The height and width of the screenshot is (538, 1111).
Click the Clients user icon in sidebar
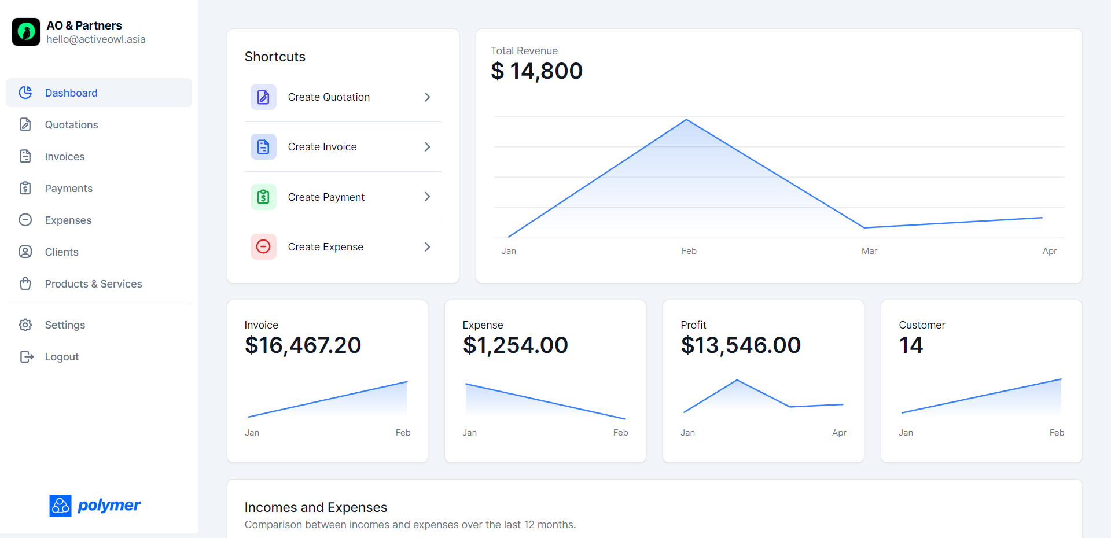point(25,252)
